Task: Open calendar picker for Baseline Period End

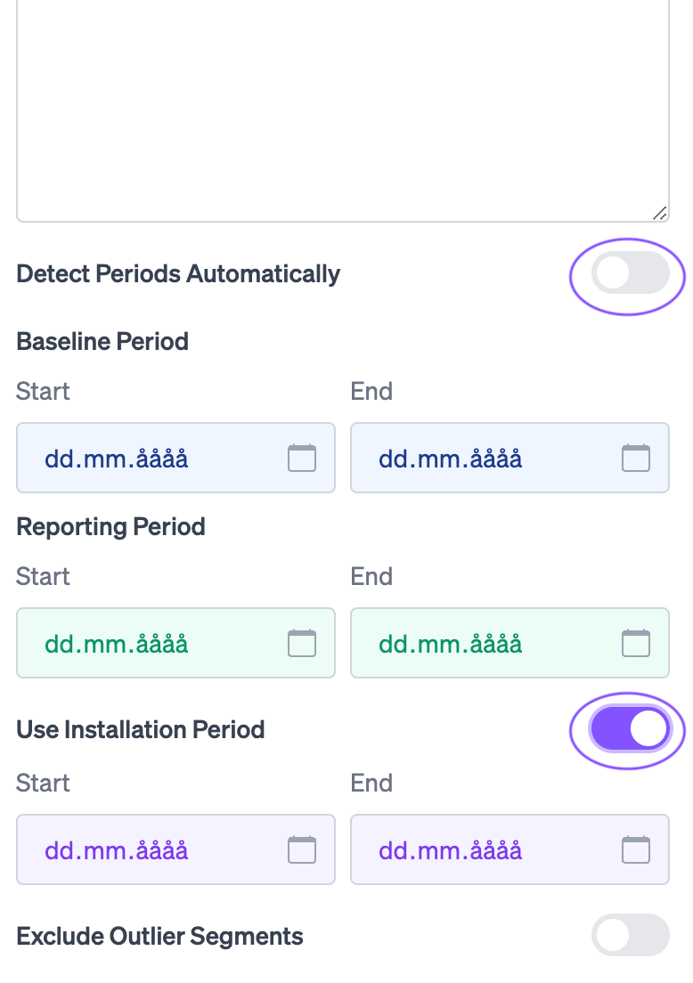Action: 635,458
